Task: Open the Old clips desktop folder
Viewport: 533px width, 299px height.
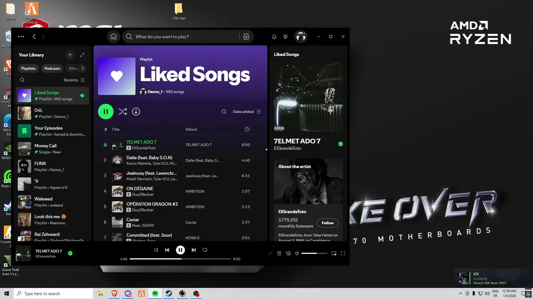Action: (x=179, y=12)
